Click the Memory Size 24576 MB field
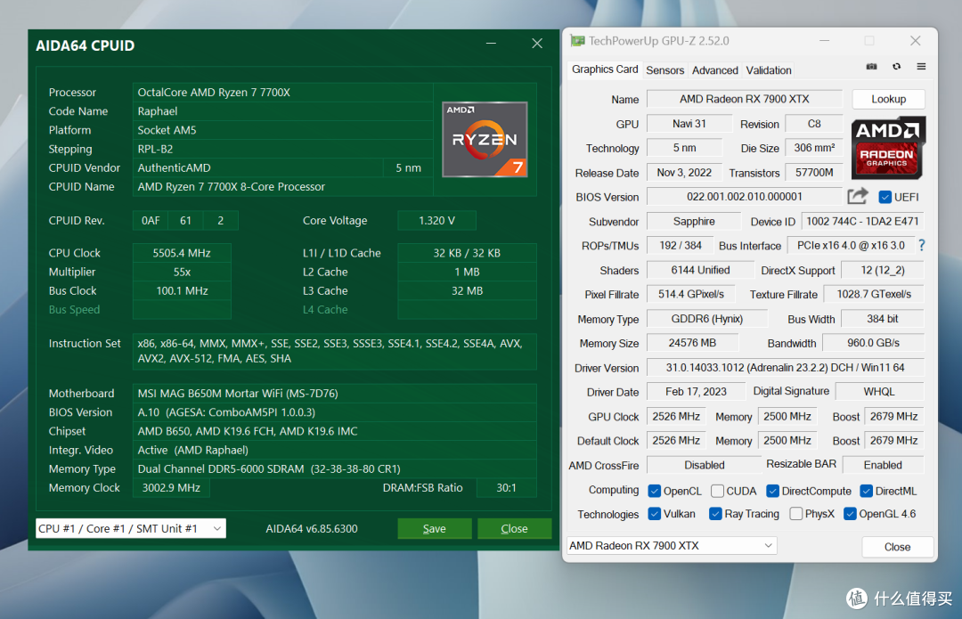Image resolution: width=962 pixels, height=619 pixels. click(692, 343)
